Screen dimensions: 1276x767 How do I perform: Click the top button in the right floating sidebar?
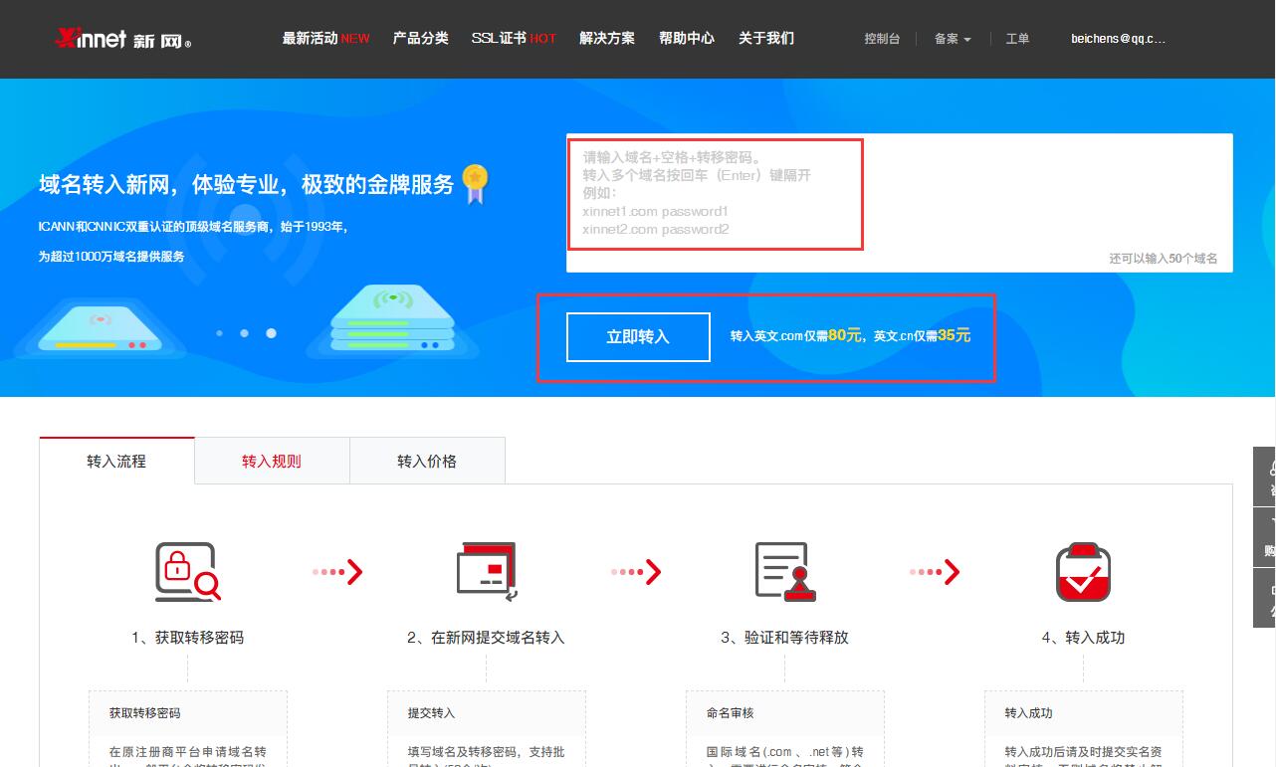coord(1266,477)
